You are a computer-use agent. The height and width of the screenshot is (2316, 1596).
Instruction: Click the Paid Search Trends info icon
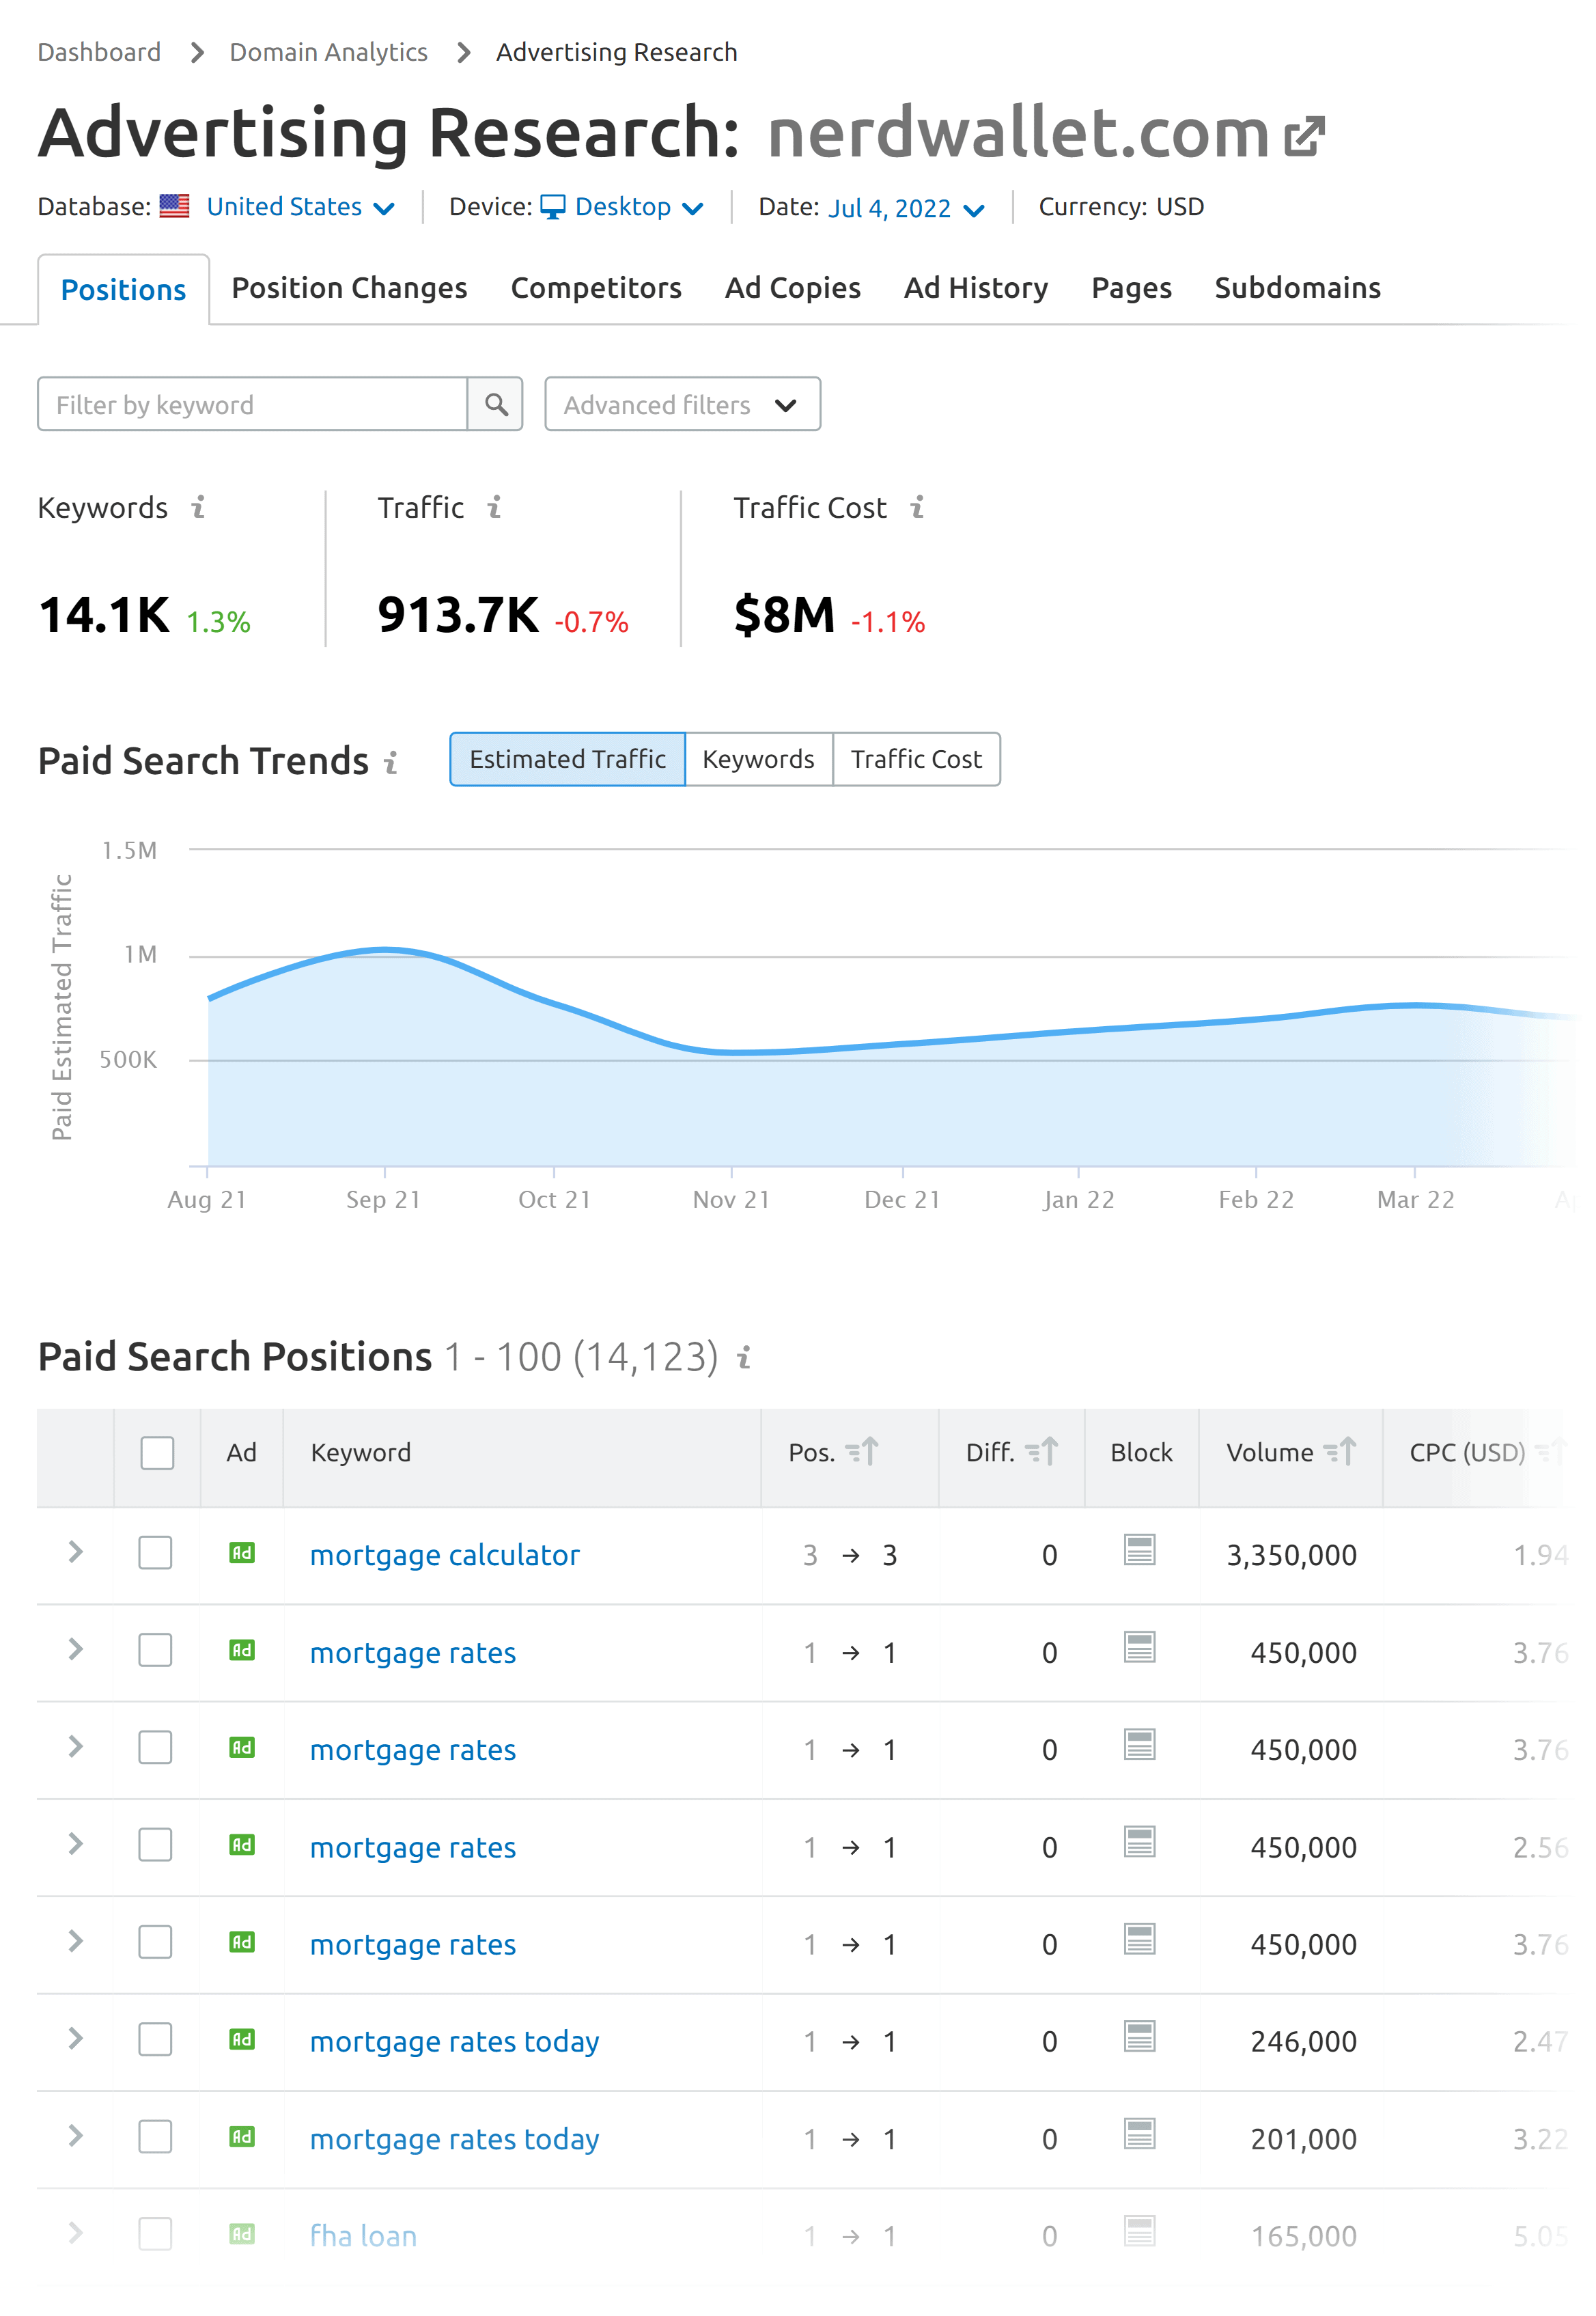coord(391,762)
